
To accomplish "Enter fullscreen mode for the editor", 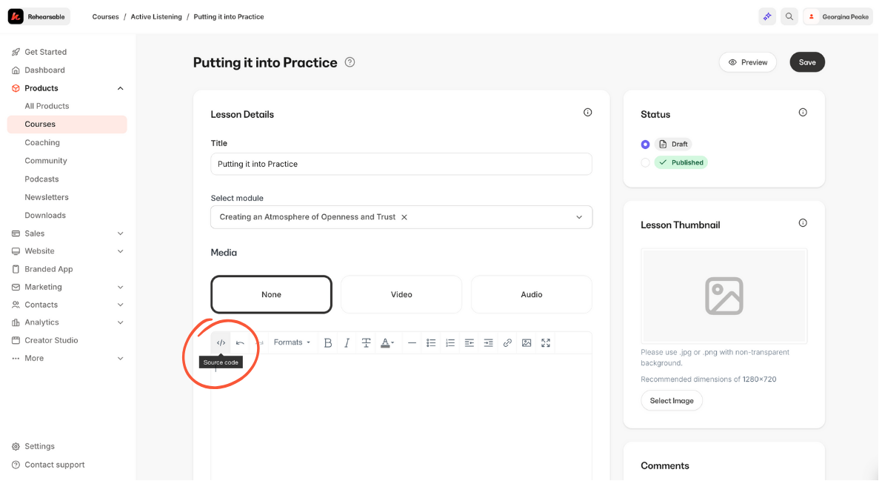I will coord(546,343).
